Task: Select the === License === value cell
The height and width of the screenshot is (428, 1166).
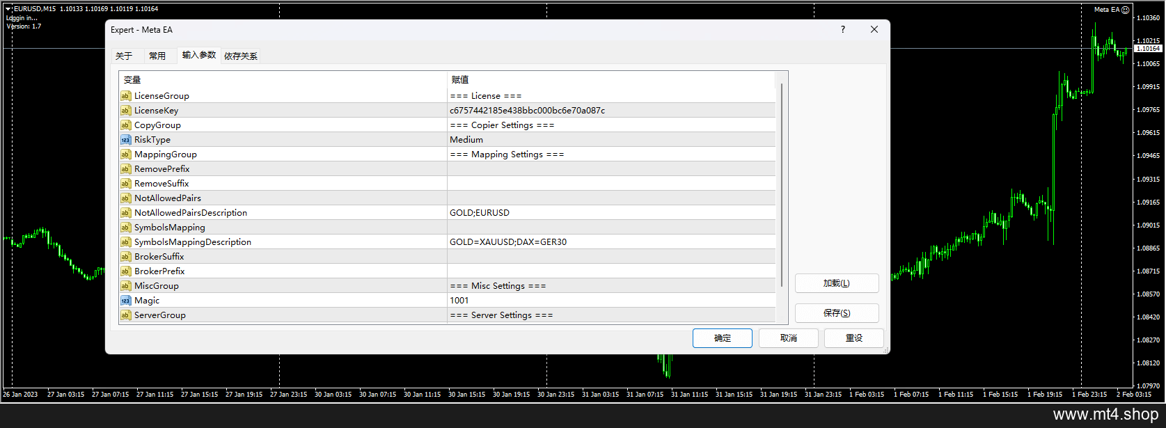Action: pyautogui.click(x=611, y=96)
